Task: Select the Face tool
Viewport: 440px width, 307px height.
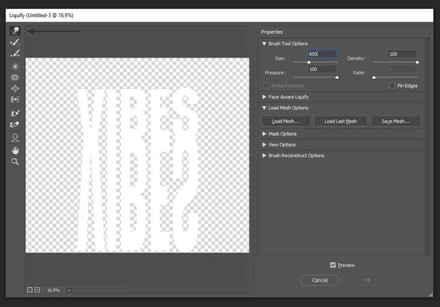Action: [x=15, y=137]
